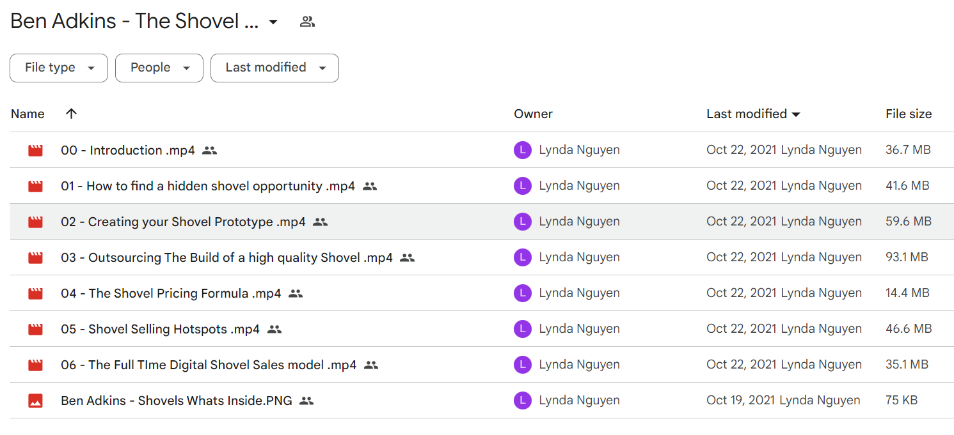
Task: Click the video icon beside 03 - Outsourcing The Build
Action: coord(35,258)
